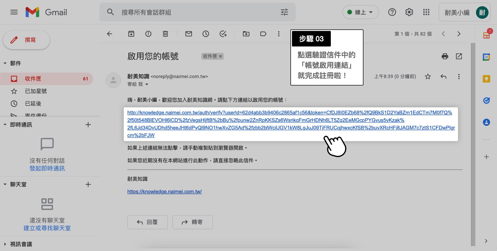Click the sender name 耐美知識
Viewport: 497px width, 251px height.
pos(138,76)
